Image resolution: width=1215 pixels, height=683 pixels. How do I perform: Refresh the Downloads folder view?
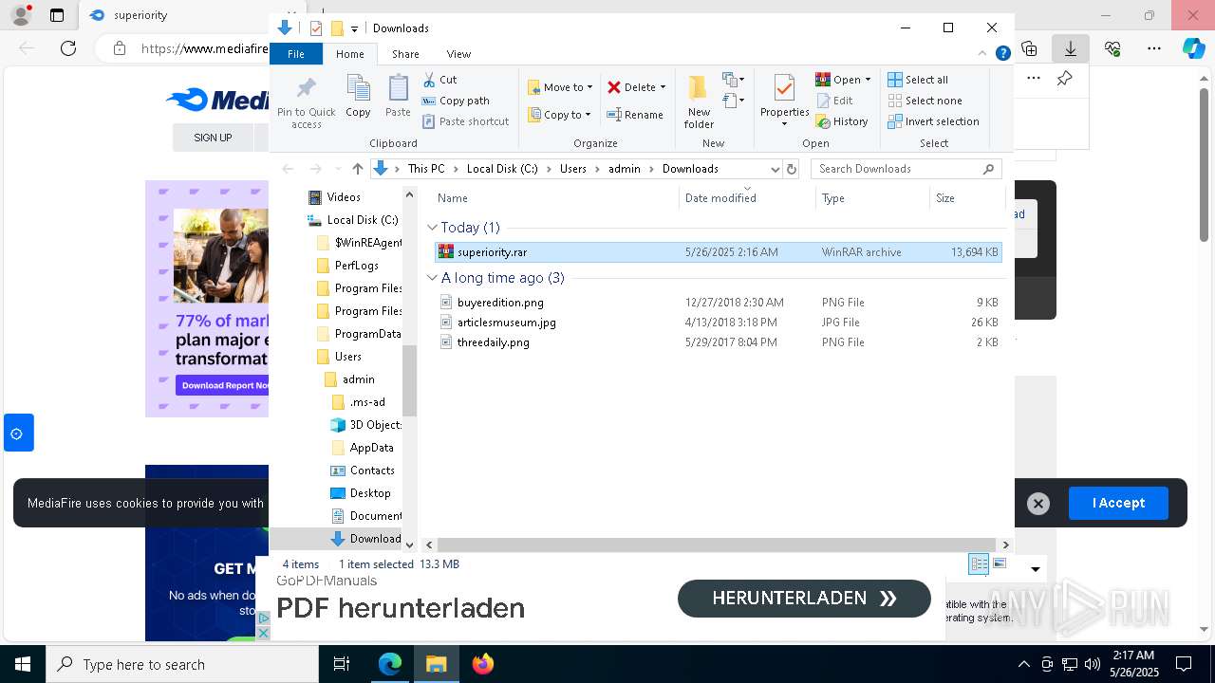(x=792, y=169)
